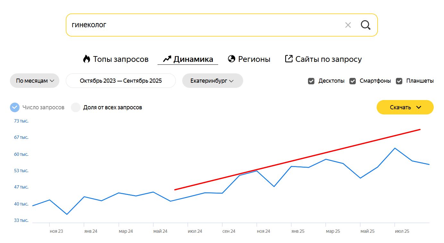The height and width of the screenshot is (243, 444).
Task: Toggle the Смартфоны checkbox
Action: pos(353,81)
